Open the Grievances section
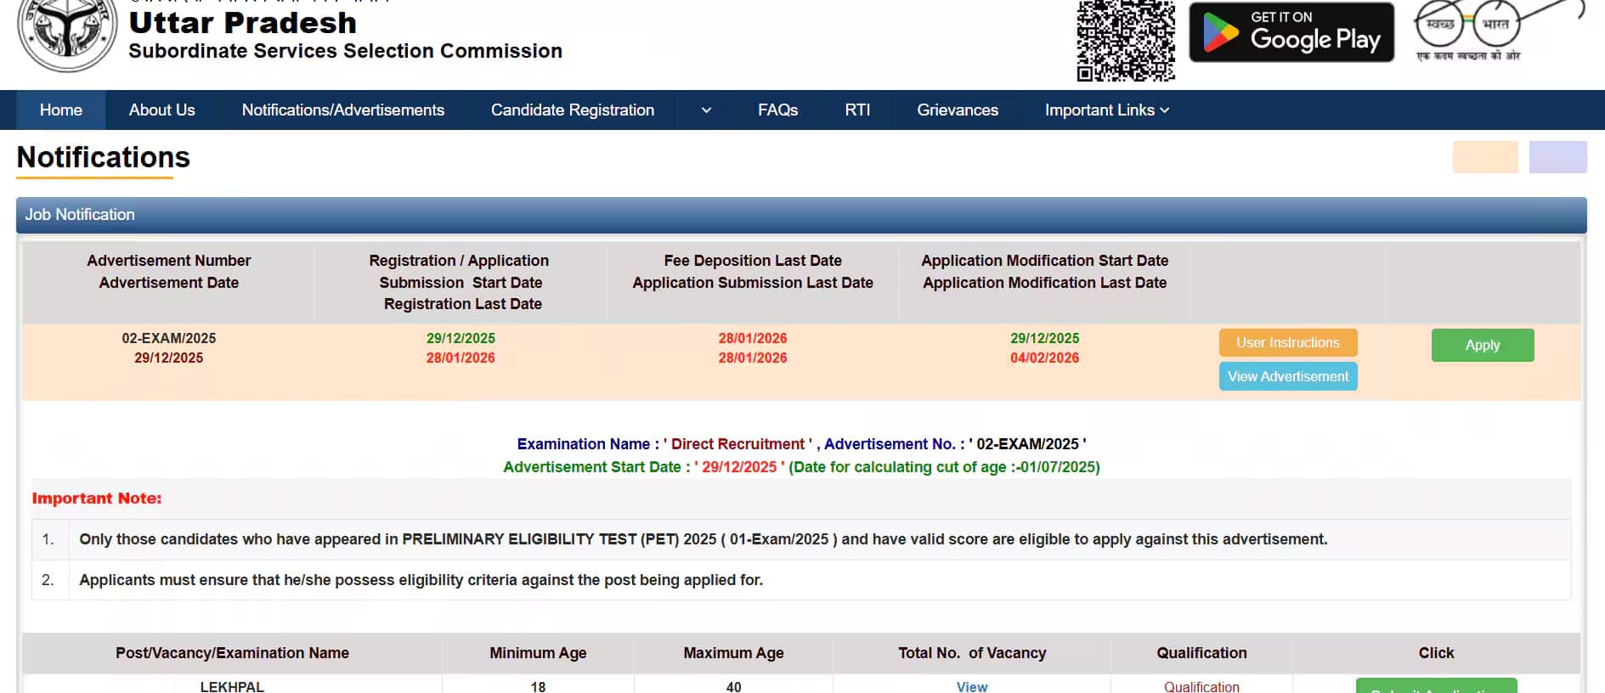The width and height of the screenshot is (1605, 693). (957, 110)
